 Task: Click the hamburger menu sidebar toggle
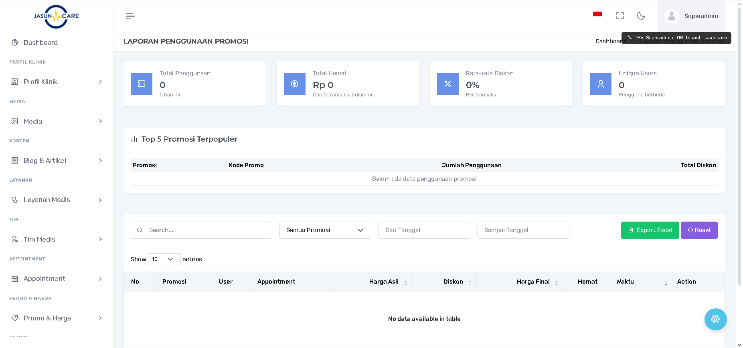point(130,16)
